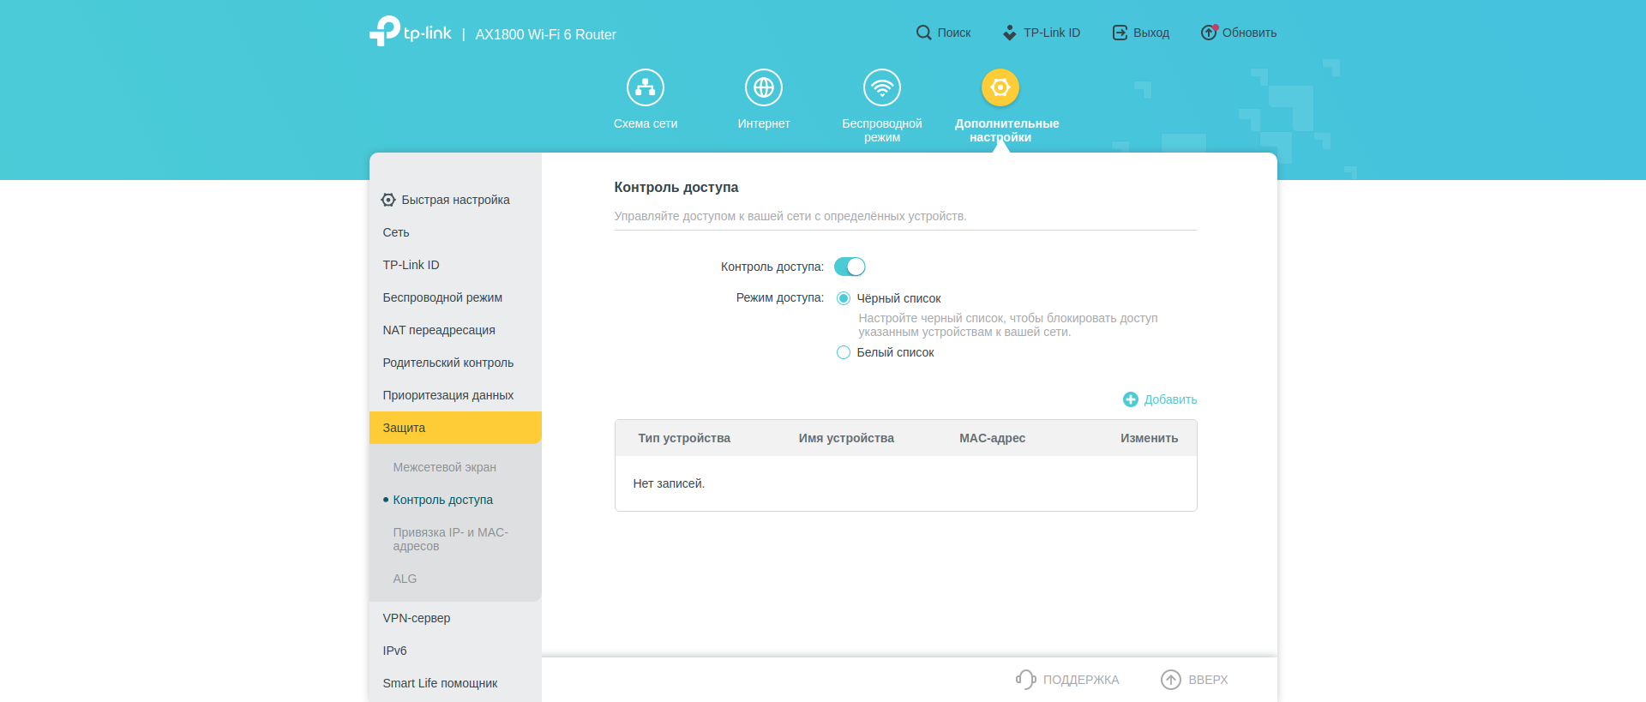This screenshot has width=1646, height=702.
Task: Click the ВВЕРХ back-to-top button
Action: pyautogui.click(x=1194, y=680)
